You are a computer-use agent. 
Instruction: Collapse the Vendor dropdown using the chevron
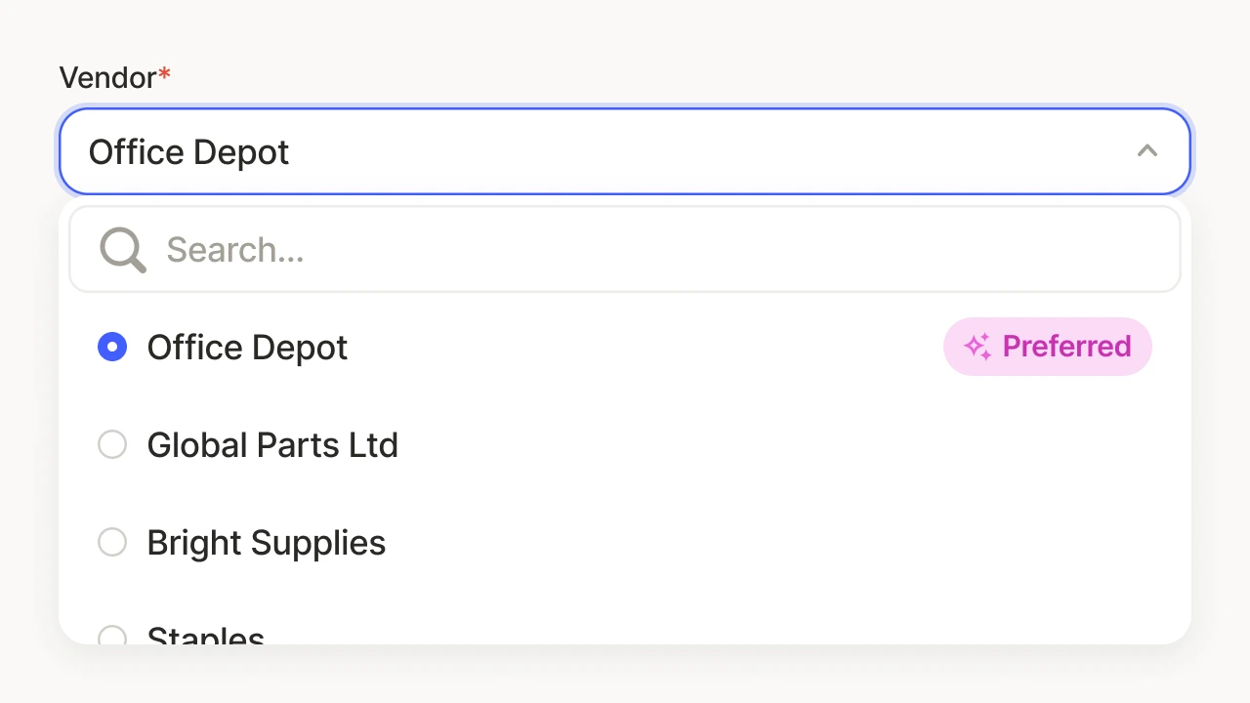[1147, 151]
